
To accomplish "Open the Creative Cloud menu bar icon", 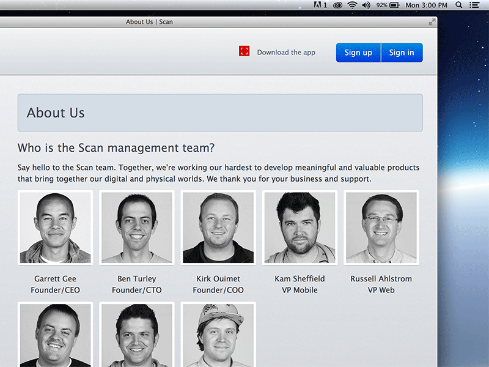I will tap(337, 5).
